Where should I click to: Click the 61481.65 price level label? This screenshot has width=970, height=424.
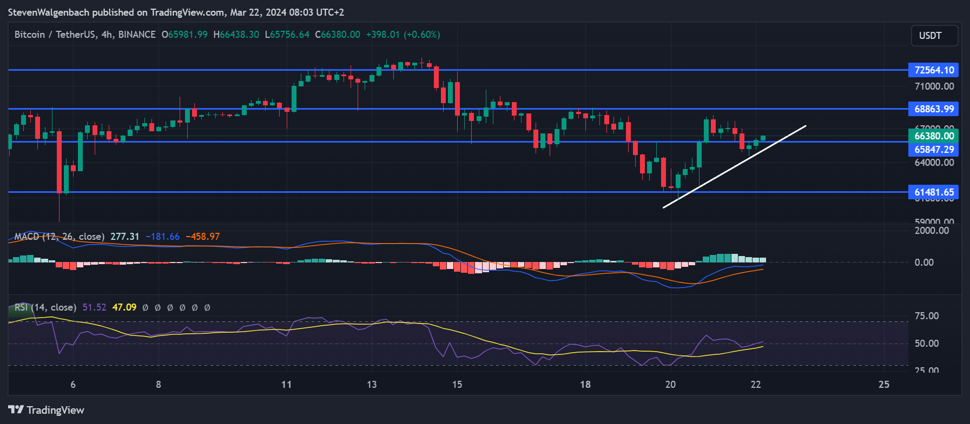click(933, 192)
